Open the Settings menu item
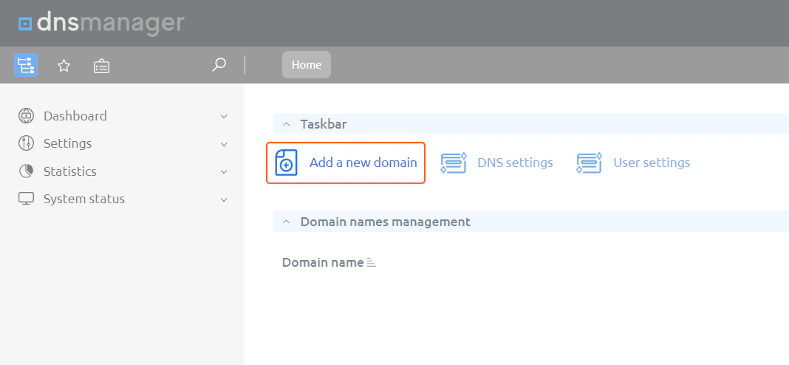This screenshot has height=365, width=789. (67, 143)
